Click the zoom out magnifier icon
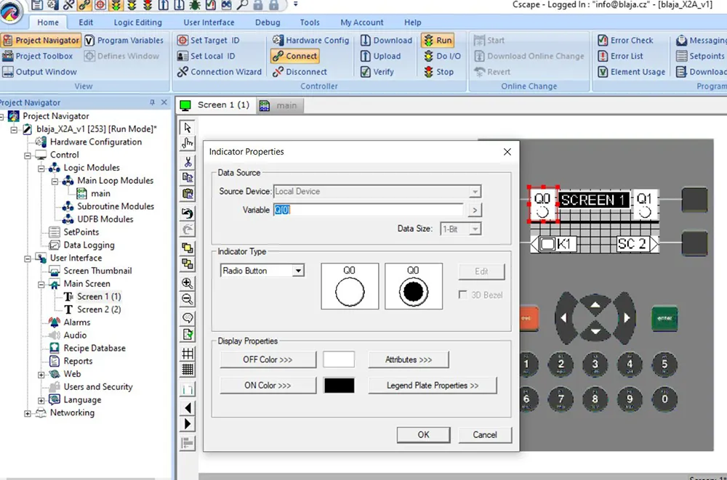727x480 pixels. click(x=188, y=299)
